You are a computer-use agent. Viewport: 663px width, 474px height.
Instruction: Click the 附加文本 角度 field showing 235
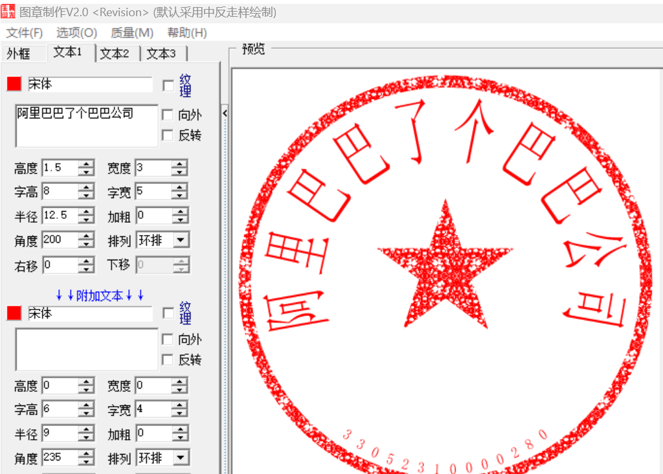coord(60,458)
